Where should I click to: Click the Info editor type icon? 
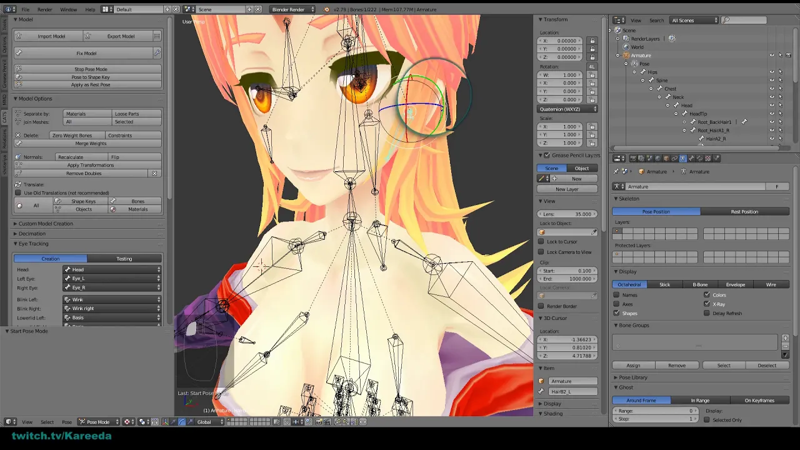point(9,9)
